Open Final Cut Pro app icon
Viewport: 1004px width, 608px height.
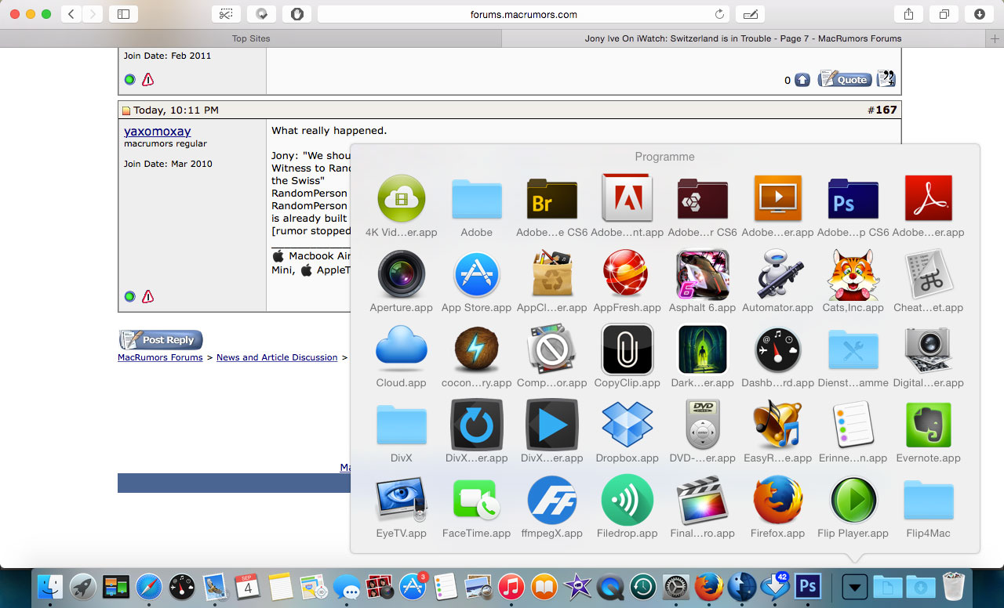tap(703, 499)
